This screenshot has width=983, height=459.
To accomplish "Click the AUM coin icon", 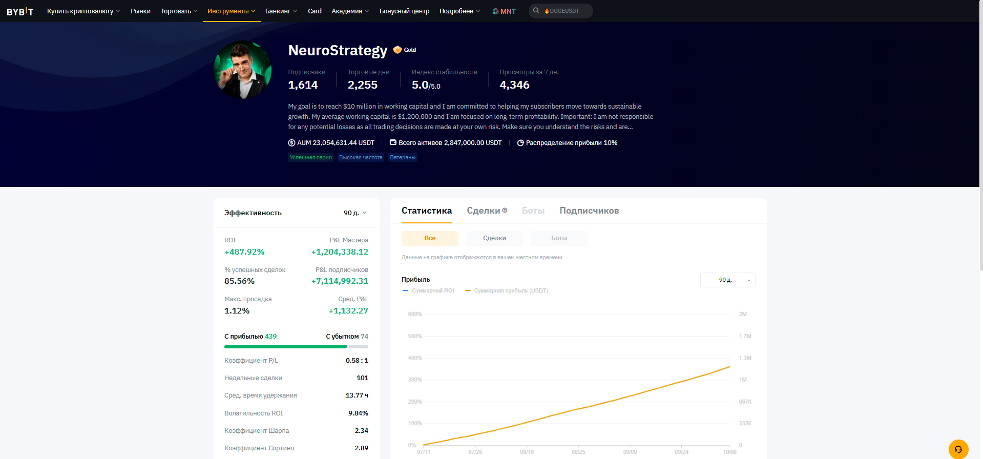I will (291, 143).
